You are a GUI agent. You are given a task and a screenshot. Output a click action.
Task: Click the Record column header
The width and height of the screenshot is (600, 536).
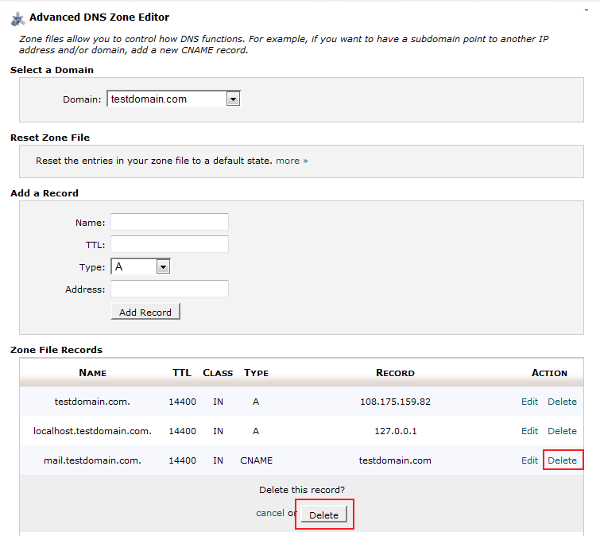point(395,373)
